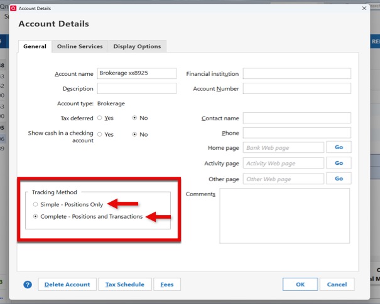Click the Phone input field

297,133
